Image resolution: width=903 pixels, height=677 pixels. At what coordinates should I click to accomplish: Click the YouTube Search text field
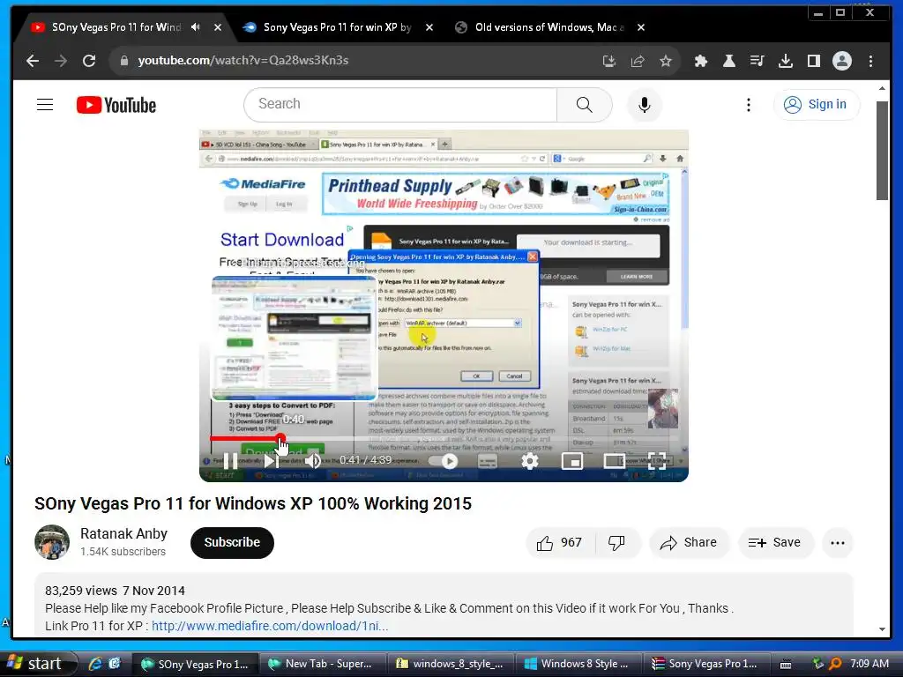[400, 104]
